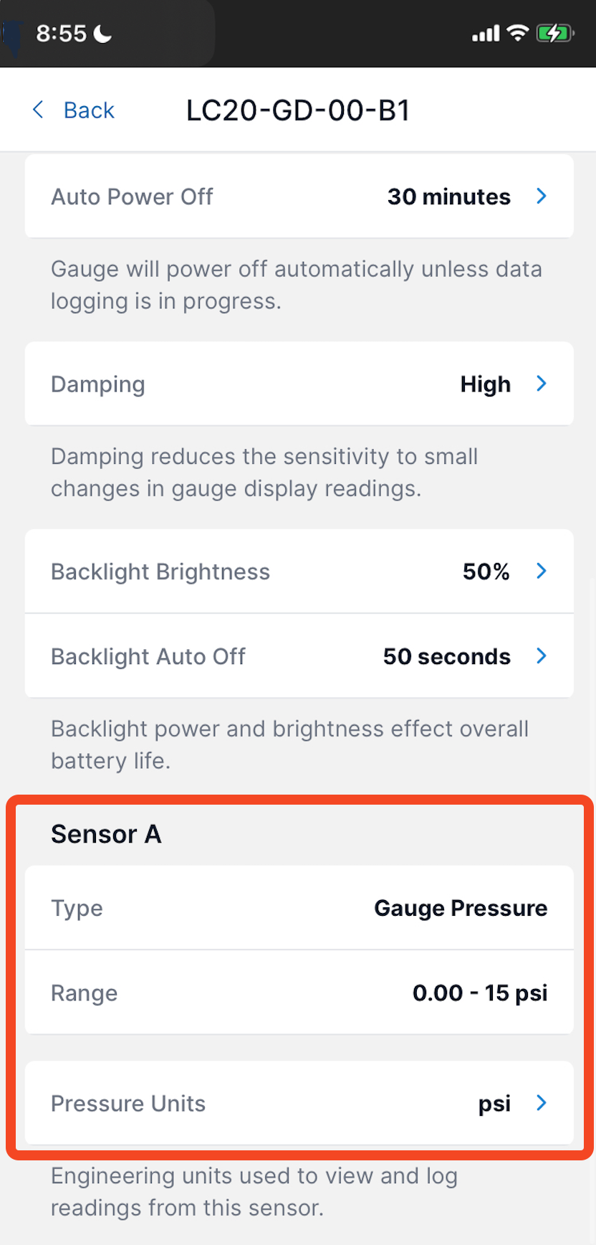
Task: Tap the High damping value
Action: (486, 384)
